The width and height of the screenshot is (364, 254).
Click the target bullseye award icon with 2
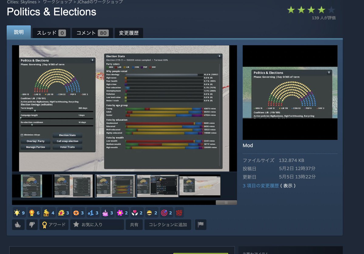click(x=166, y=213)
